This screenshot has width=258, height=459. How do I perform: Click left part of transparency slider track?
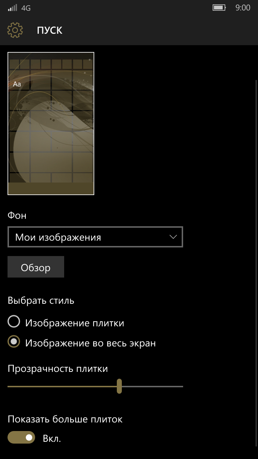[x=36, y=387]
